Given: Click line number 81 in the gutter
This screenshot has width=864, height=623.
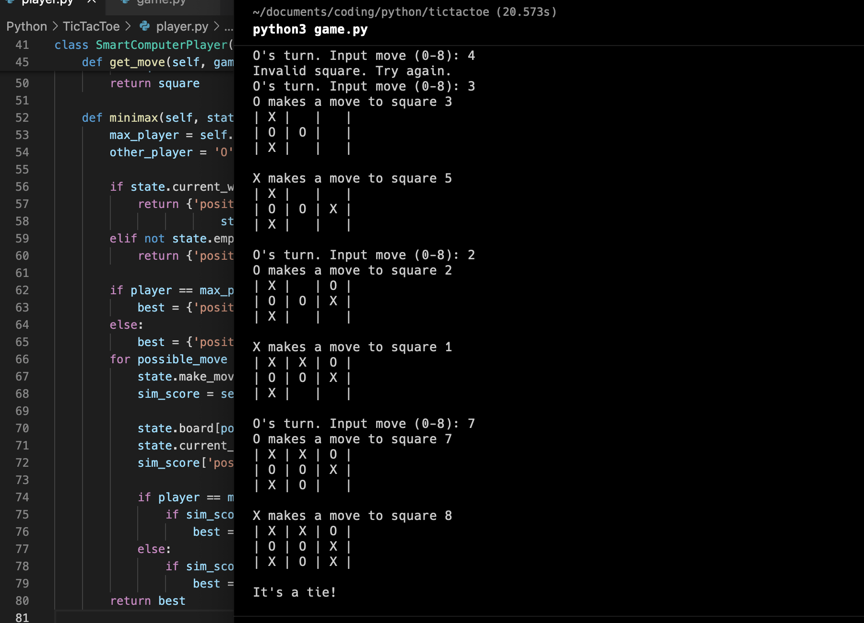Looking at the screenshot, I should 22,618.
